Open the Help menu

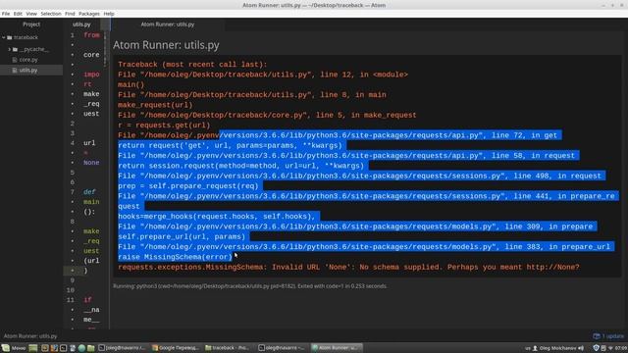coord(109,14)
